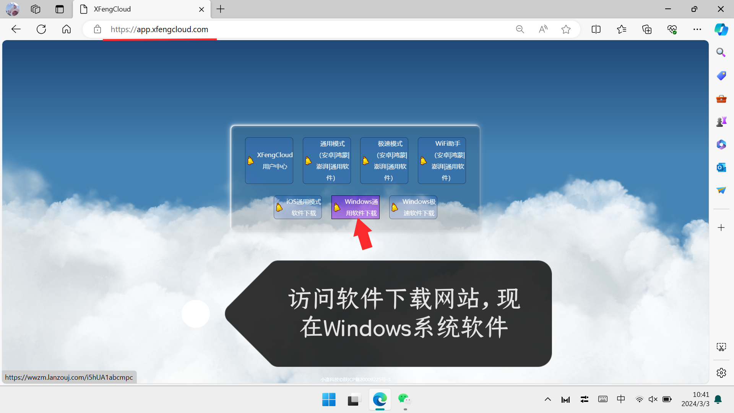The width and height of the screenshot is (734, 413).
Task: Open WeChat from taskbar
Action: 405,400
